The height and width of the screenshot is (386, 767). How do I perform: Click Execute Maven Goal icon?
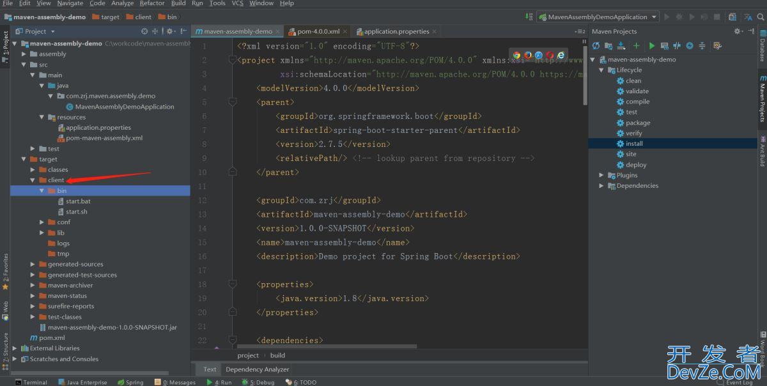[x=664, y=45]
